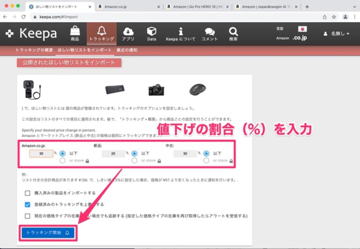
Task: Click the camera product thumbnail
Action: tap(156, 90)
